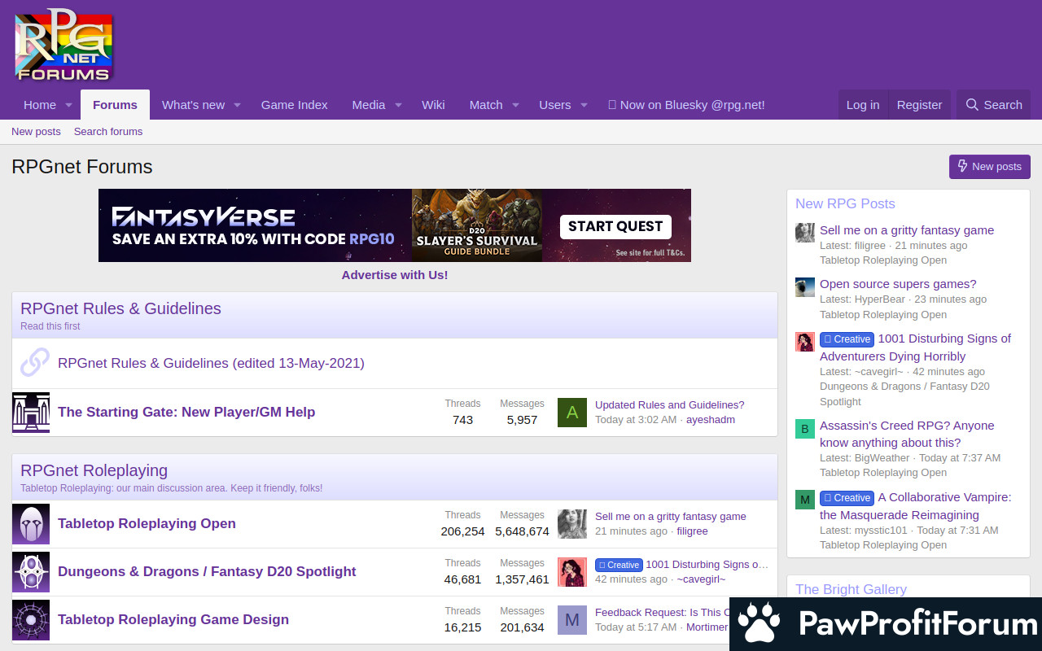
Task: Click filigree's avatar in Tabletop Roleplaying Open row
Action: click(572, 524)
